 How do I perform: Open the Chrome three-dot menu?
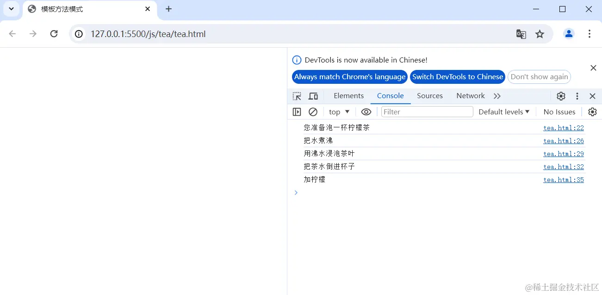[x=589, y=34]
